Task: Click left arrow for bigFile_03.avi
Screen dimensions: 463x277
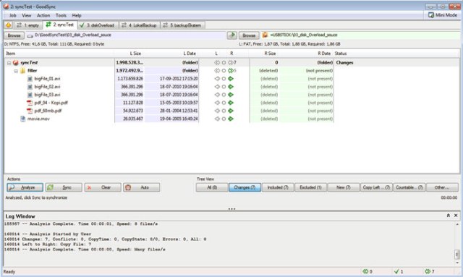Action: click(x=217, y=95)
